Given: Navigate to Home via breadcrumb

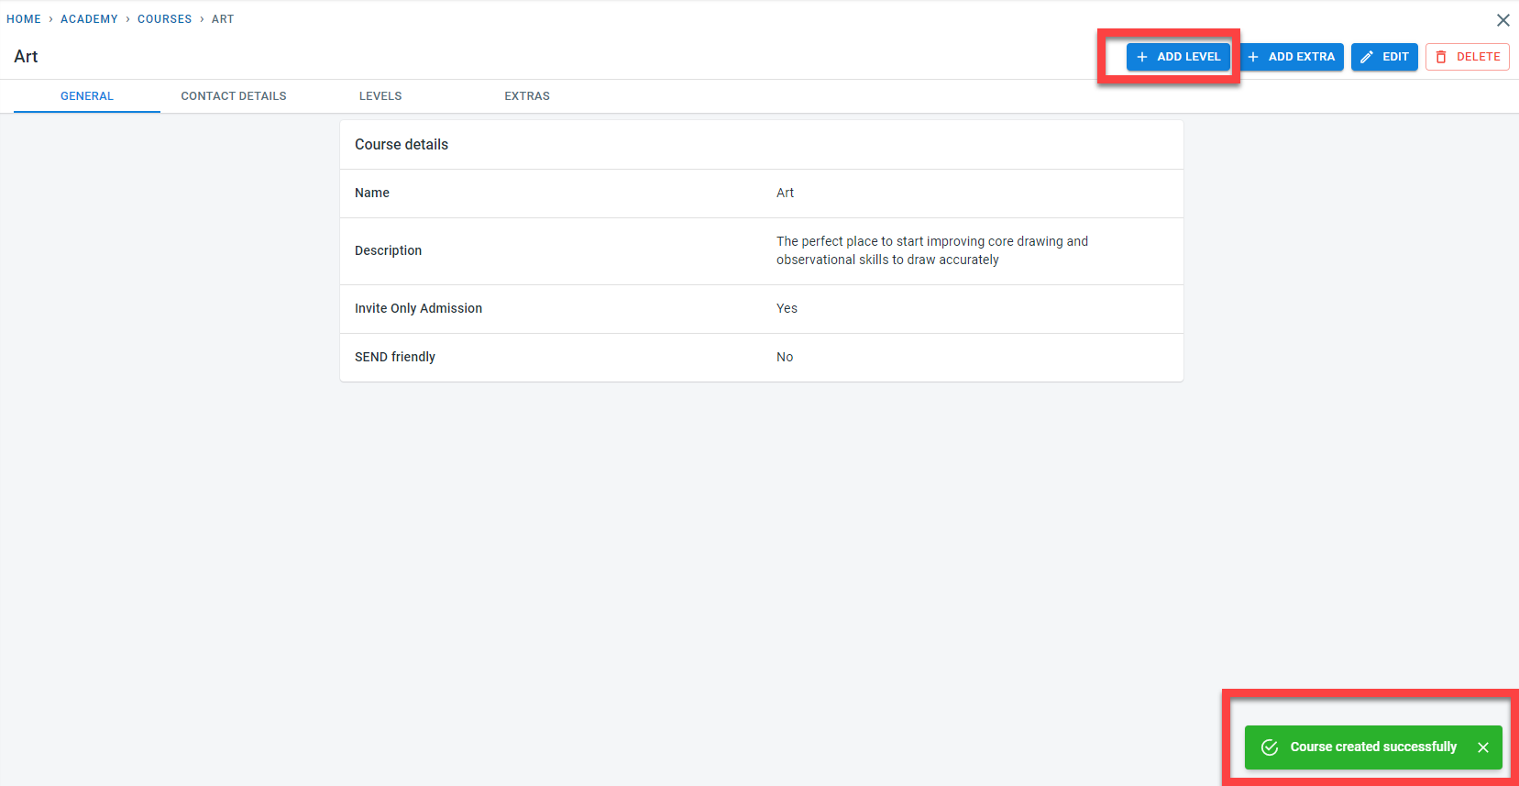Looking at the screenshot, I should point(24,19).
